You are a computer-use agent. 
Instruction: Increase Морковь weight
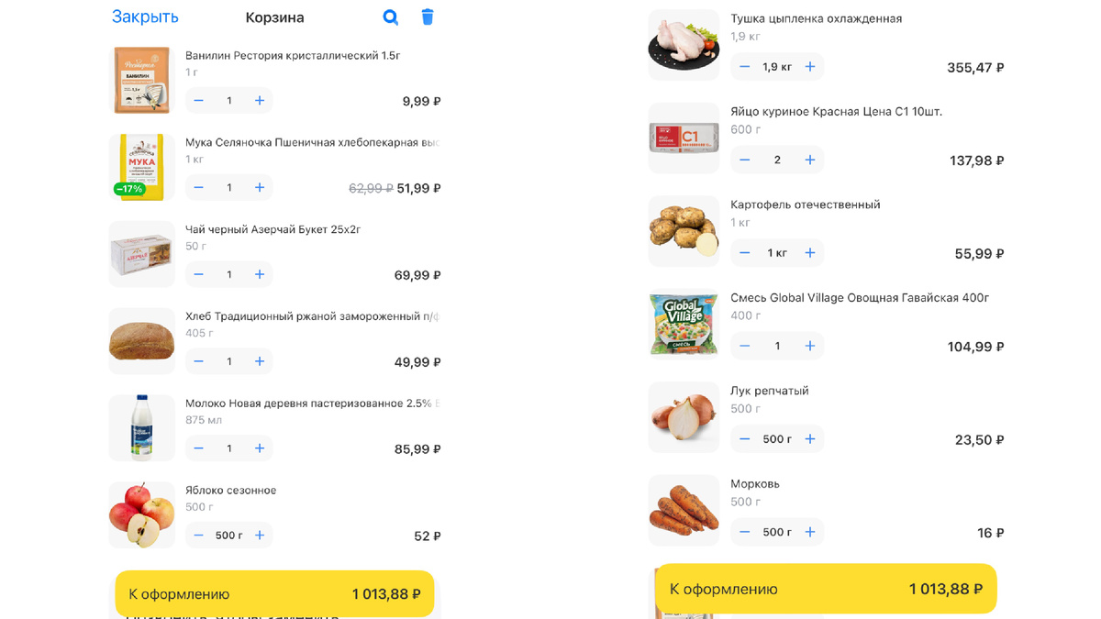[809, 532]
